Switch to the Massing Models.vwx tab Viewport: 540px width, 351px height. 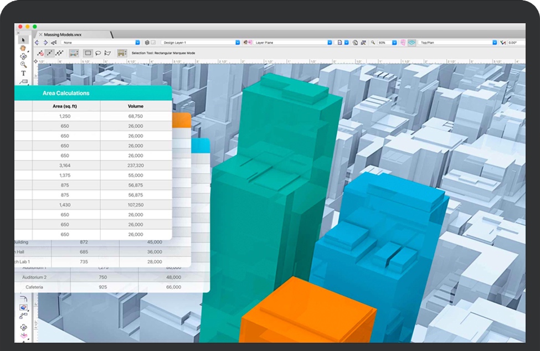tap(65, 34)
